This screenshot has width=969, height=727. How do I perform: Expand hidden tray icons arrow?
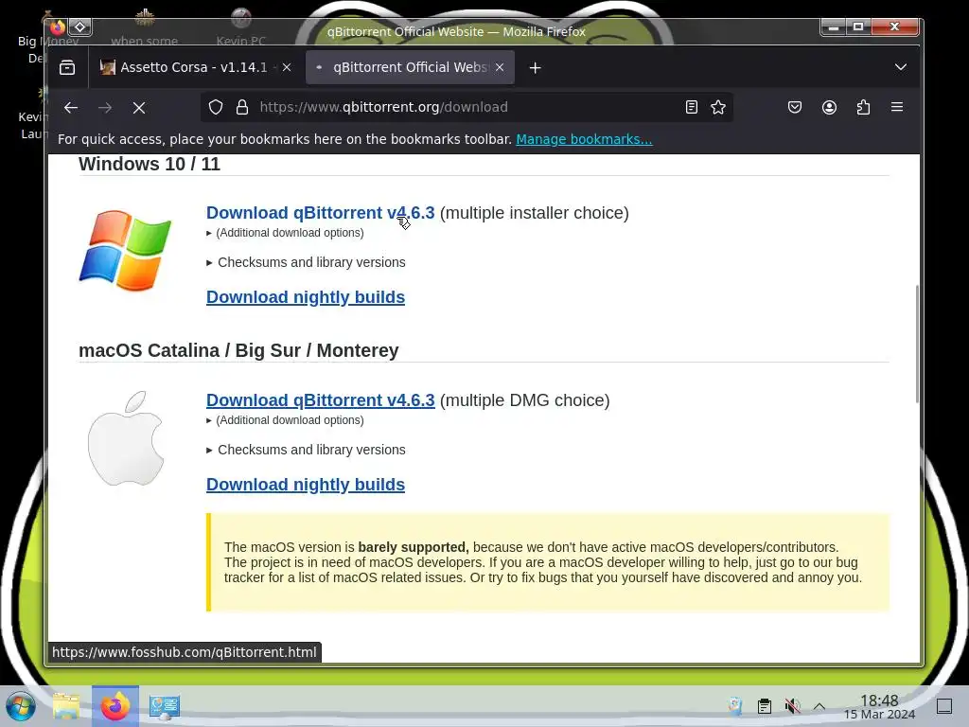tap(819, 706)
